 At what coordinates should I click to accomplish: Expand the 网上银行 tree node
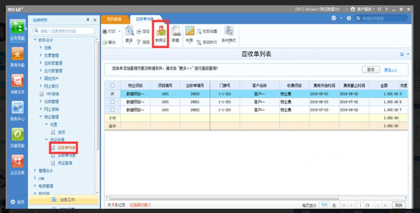point(40,86)
